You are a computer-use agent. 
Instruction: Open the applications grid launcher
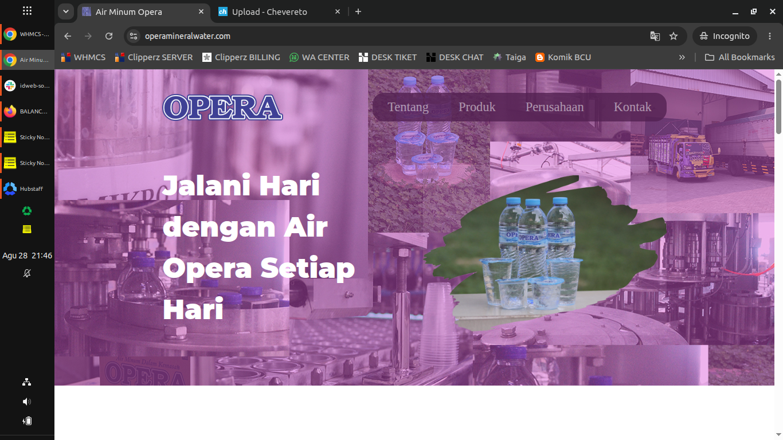[27, 11]
